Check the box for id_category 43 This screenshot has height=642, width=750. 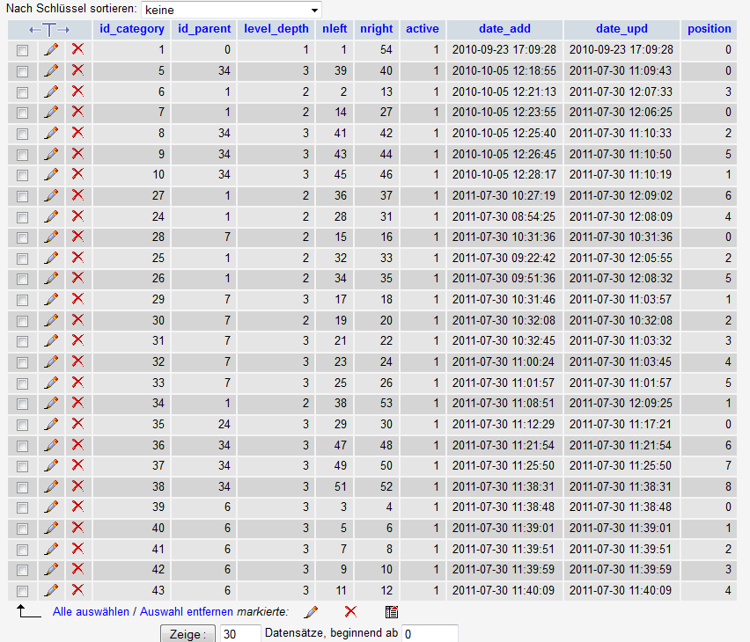(23, 591)
